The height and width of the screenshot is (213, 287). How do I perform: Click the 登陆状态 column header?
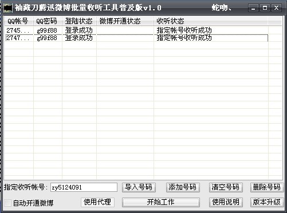79,21
